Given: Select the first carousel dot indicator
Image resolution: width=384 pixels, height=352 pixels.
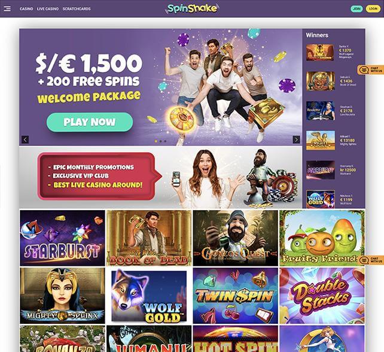Looking at the screenshot, I should (x=156, y=141).
